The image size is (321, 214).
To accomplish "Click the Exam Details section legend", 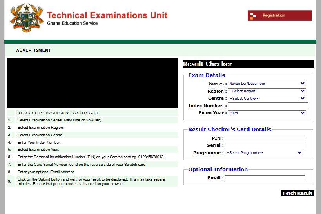I will (206, 75).
